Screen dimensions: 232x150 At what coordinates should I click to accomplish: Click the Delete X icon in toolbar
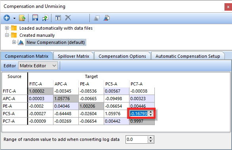pyautogui.click(x=68, y=18)
